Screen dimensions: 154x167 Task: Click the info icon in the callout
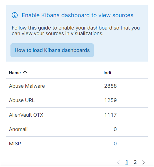click(15, 15)
